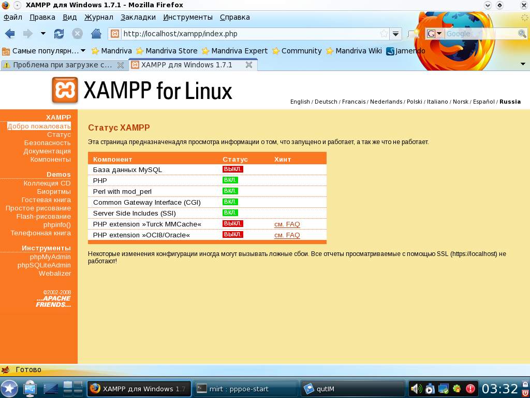
Task: Open the Файл menu
Action: tap(13, 17)
